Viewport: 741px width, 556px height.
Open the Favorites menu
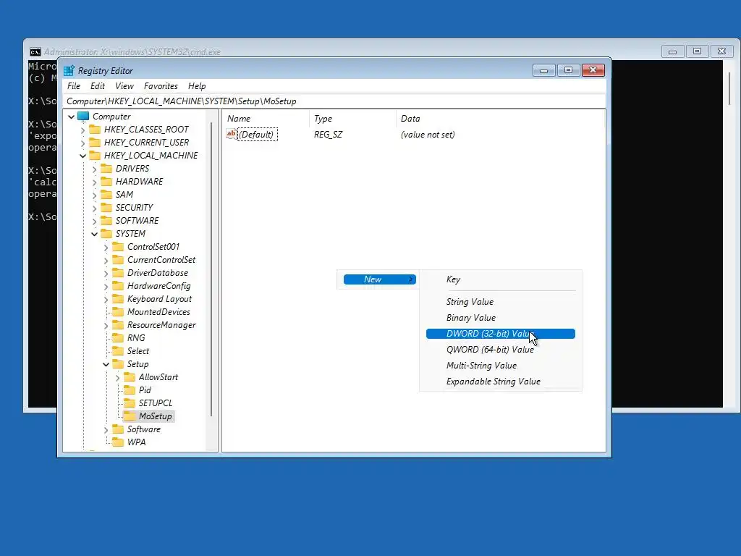[x=161, y=86]
